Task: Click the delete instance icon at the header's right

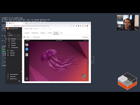Action: tap(87, 29)
